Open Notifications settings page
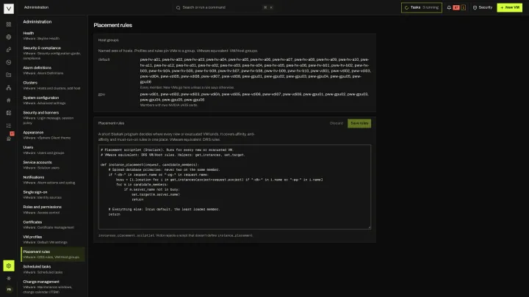This screenshot has height=297, width=529. pyautogui.click(x=52, y=180)
